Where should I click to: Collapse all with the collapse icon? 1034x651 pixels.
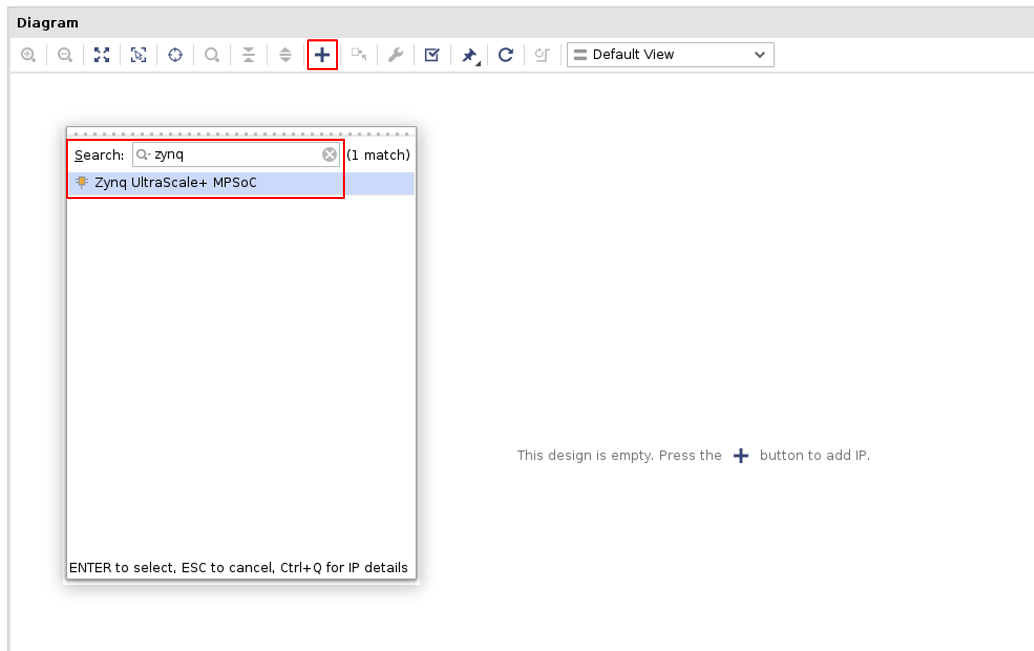pos(249,55)
